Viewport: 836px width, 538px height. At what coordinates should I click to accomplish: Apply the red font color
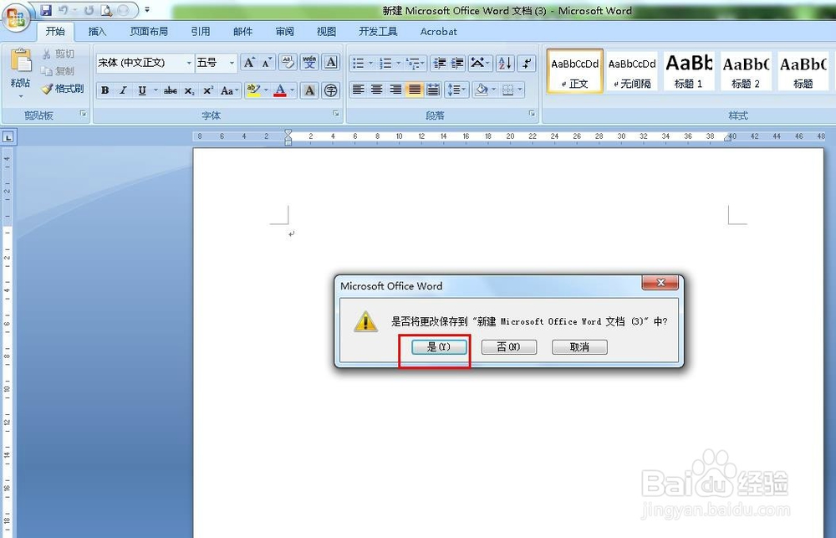280,90
